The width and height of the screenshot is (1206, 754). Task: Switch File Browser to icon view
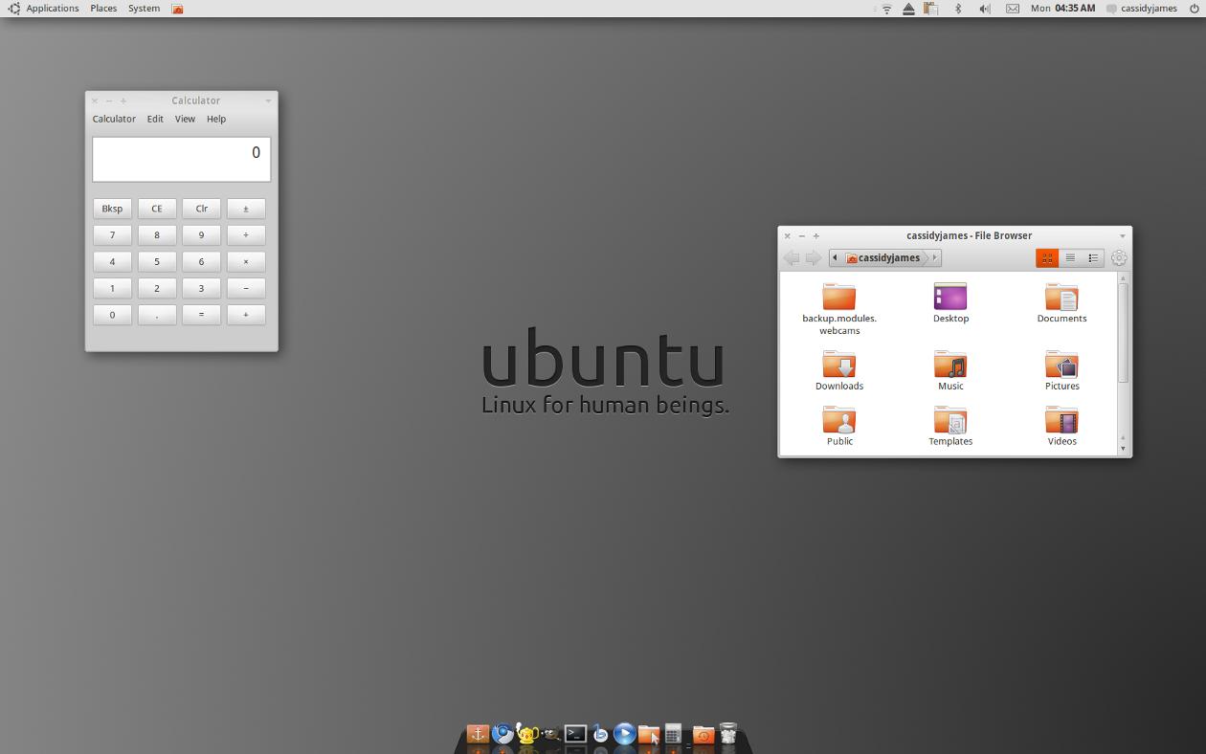pos(1047,257)
